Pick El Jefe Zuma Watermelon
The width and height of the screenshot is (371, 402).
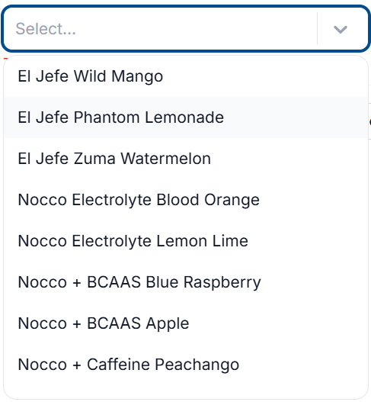[x=186, y=159]
